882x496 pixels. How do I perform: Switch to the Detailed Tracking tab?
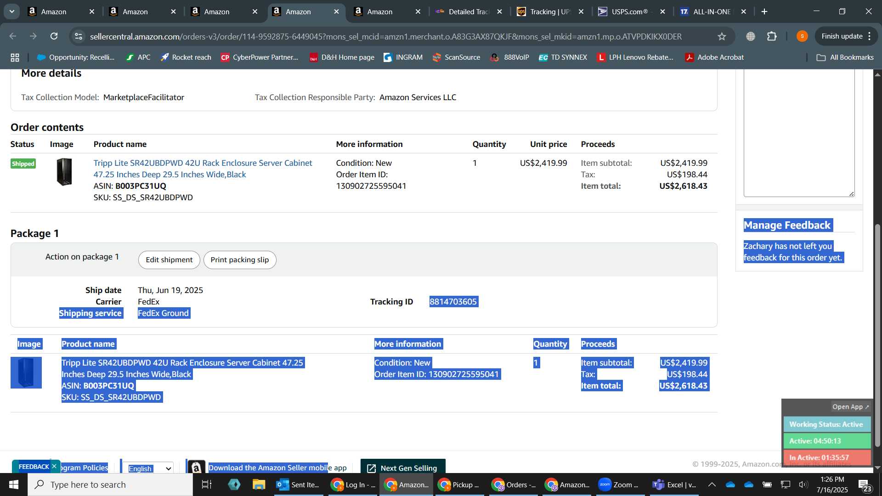[469, 11]
